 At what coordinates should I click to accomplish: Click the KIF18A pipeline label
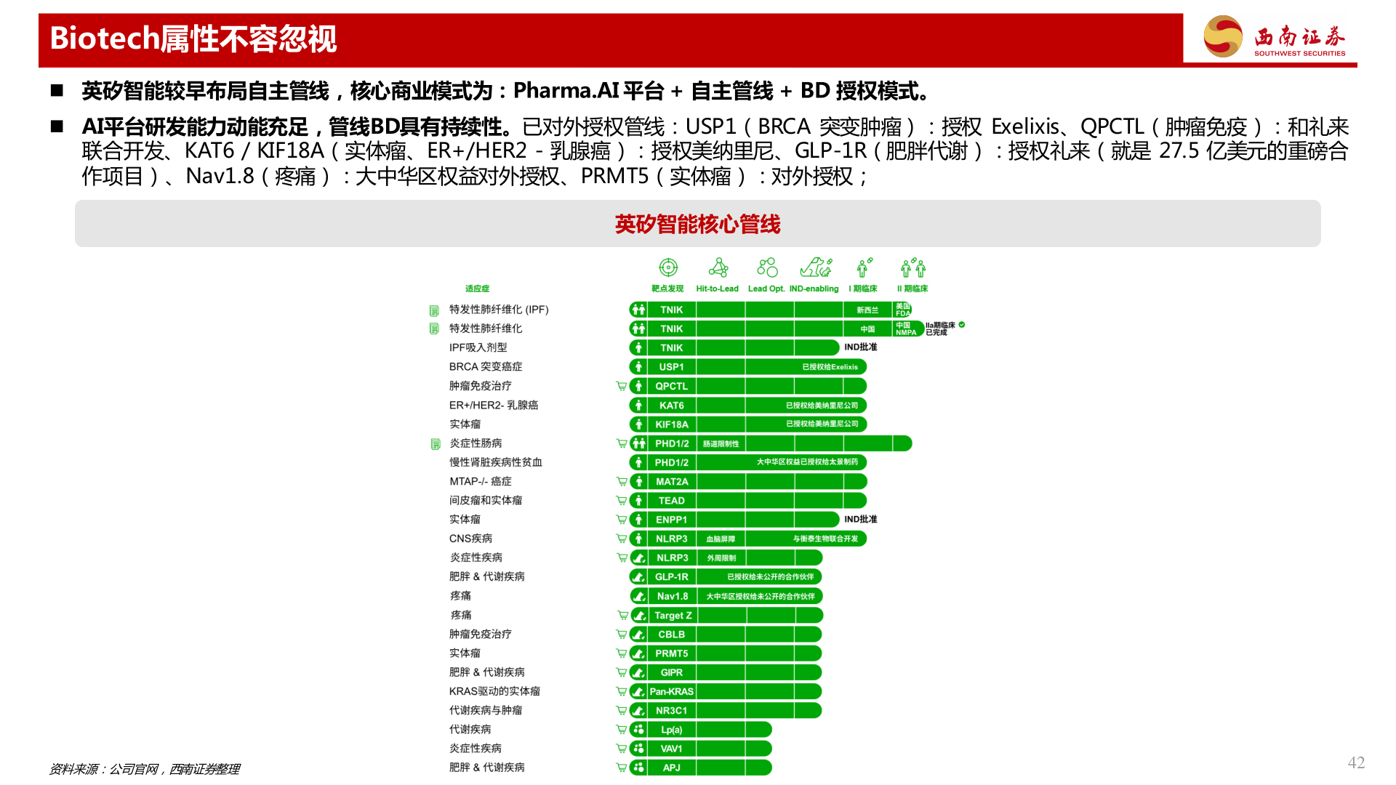pos(671,424)
